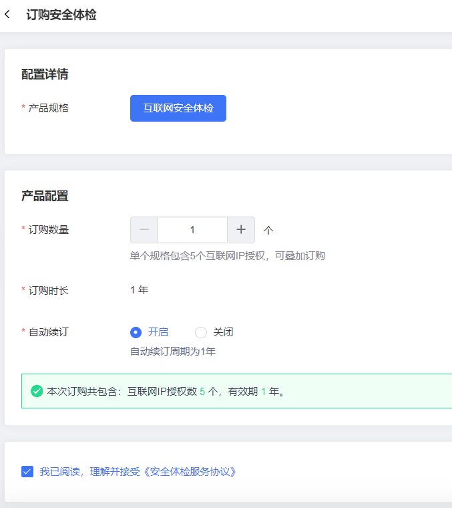Click the hint text about 5个互联网IP授权
Image resolution: width=452 pixels, height=508 pixels.
pos(228,256)
